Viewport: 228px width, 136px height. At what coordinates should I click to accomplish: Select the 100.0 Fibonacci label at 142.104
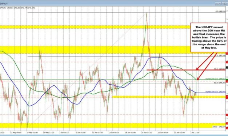[219, 127]
